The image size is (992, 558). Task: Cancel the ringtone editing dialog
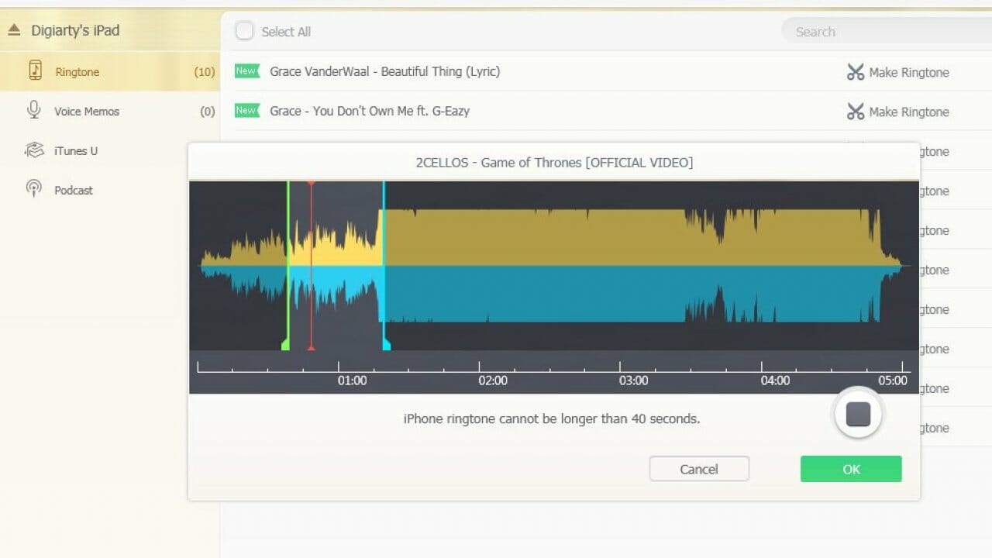pos(699,469)
